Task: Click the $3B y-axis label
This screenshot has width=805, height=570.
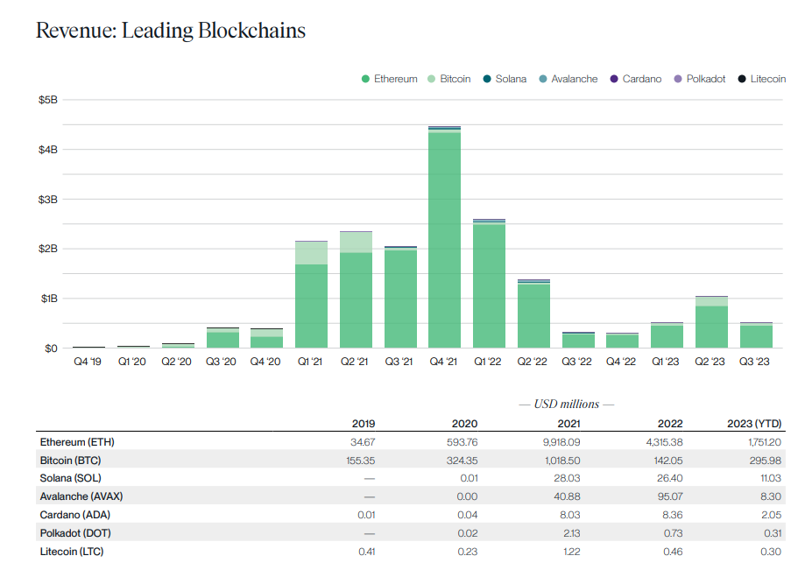Action: (x=48, y=199)
